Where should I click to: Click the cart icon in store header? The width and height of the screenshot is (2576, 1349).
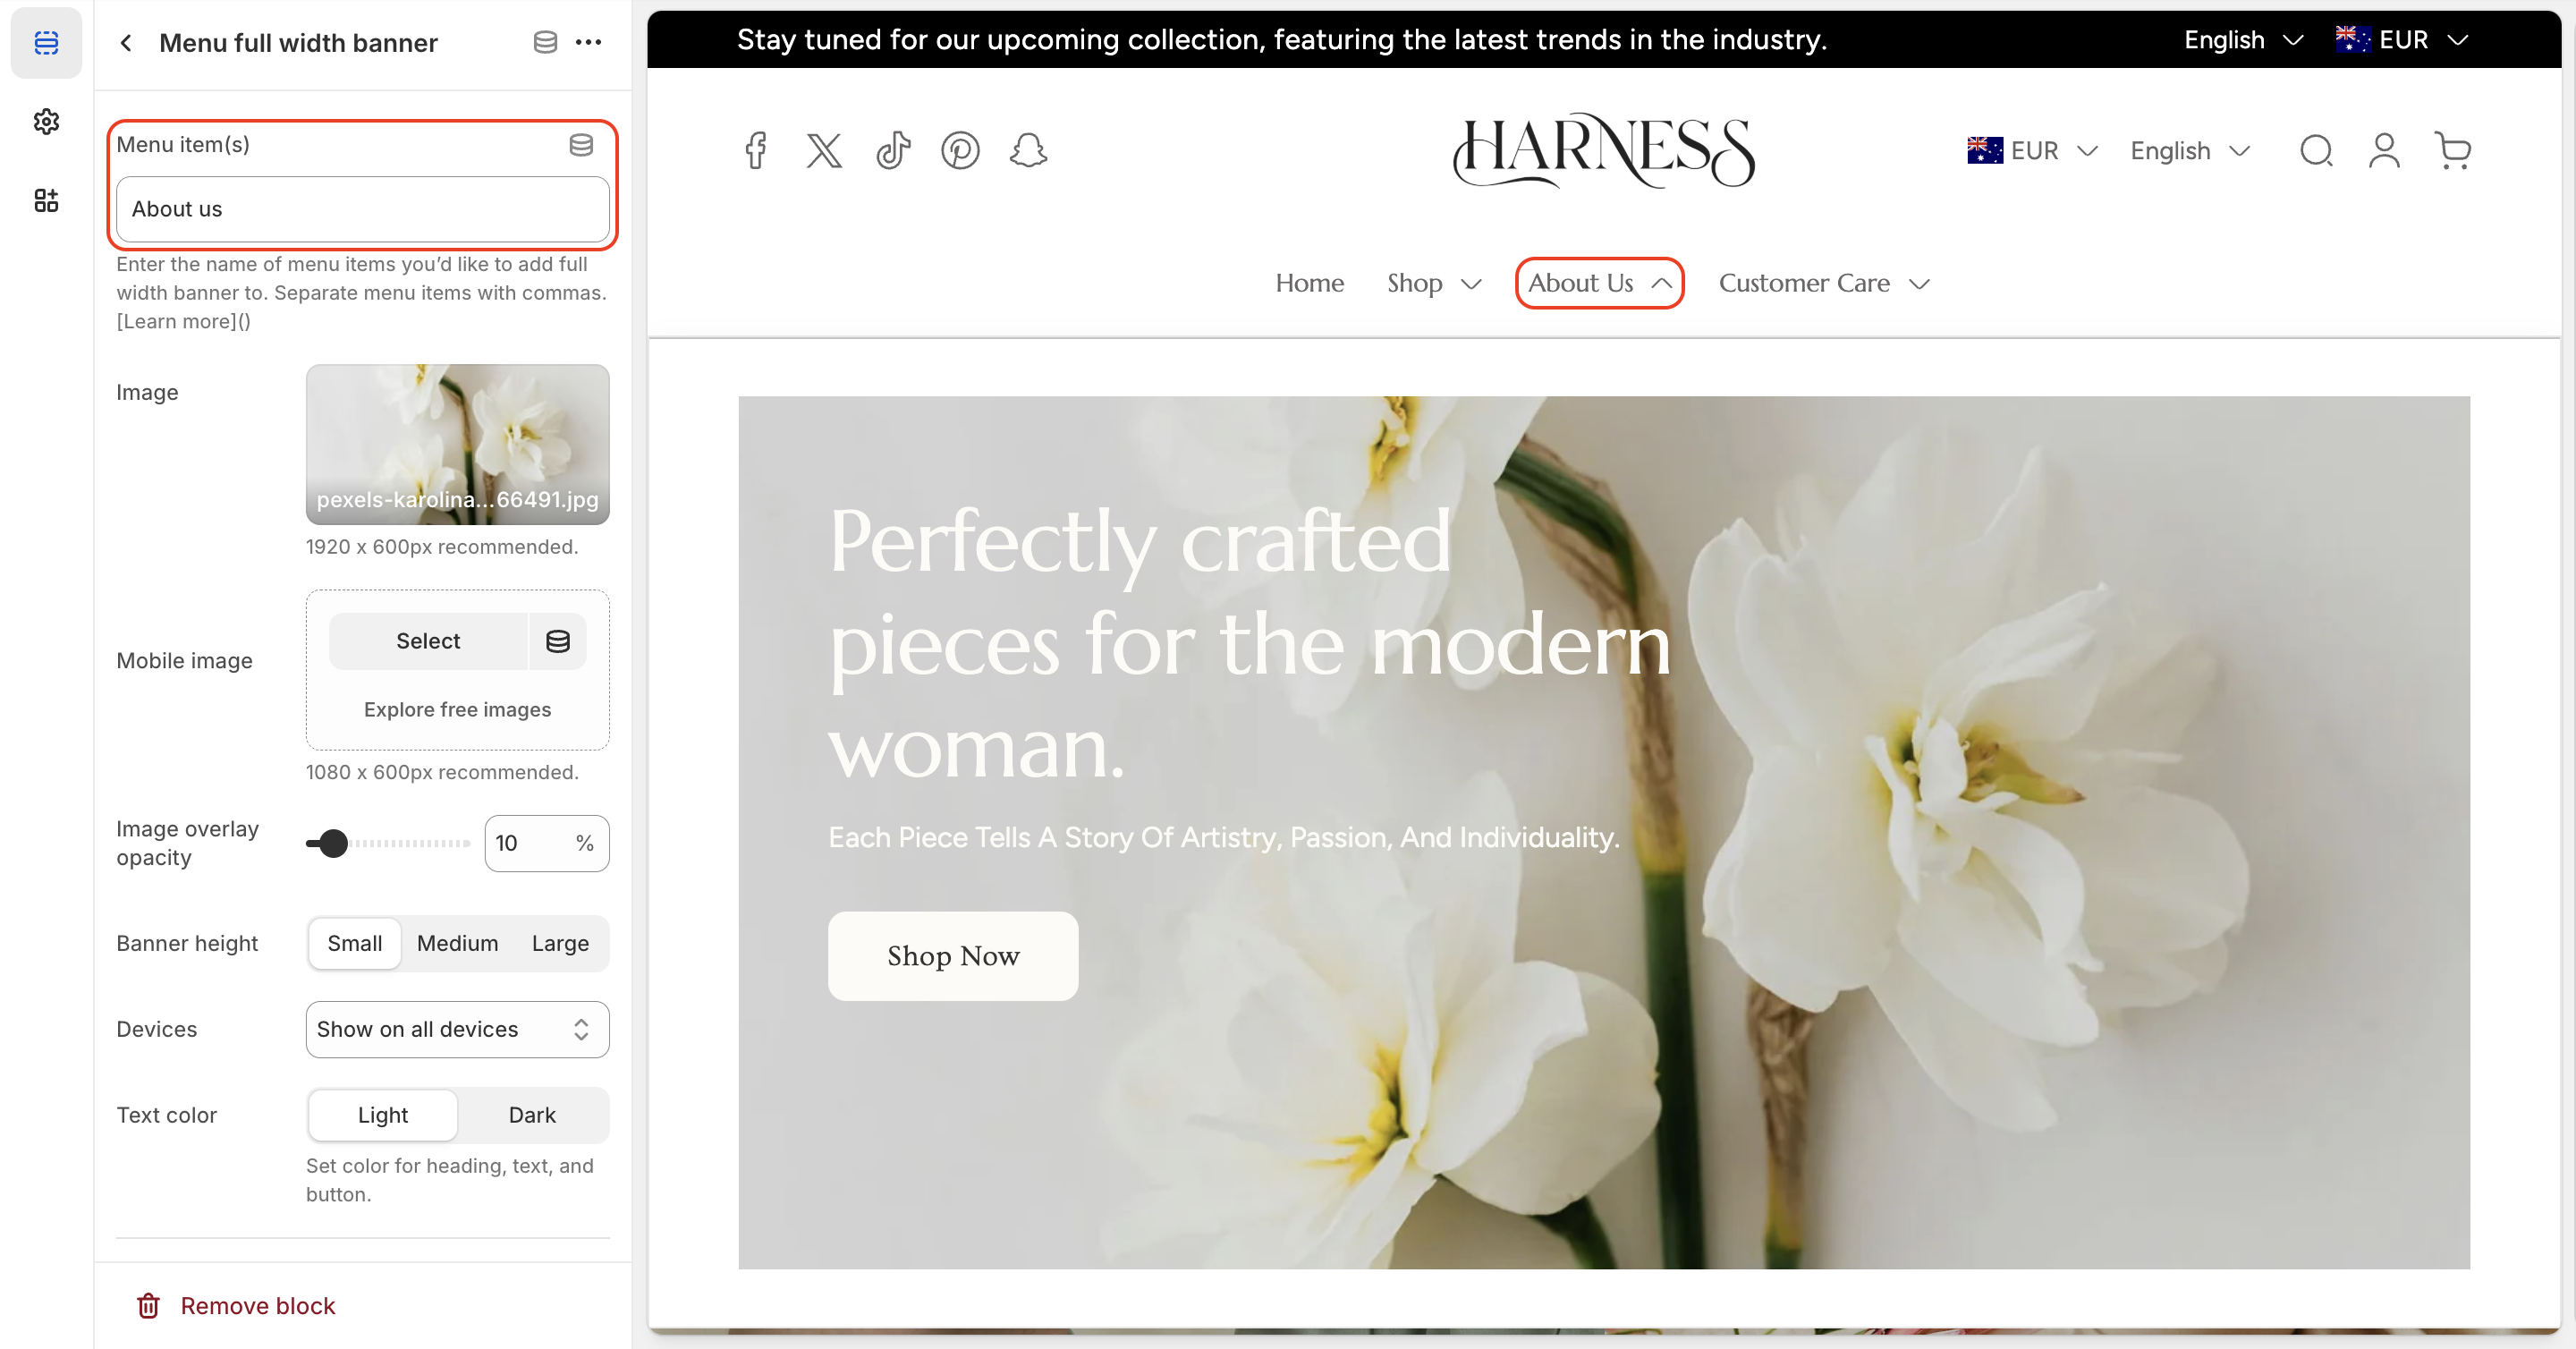pos(2452,151)
